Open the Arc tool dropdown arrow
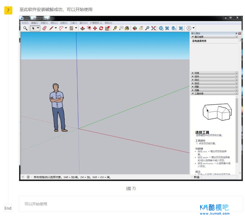This screenshot has height=220, width=245. coord(66,28)
